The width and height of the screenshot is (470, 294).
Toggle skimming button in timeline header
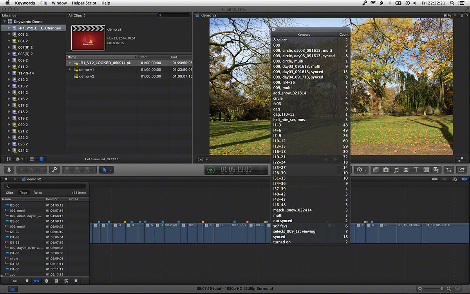click(x=434, y=179)
